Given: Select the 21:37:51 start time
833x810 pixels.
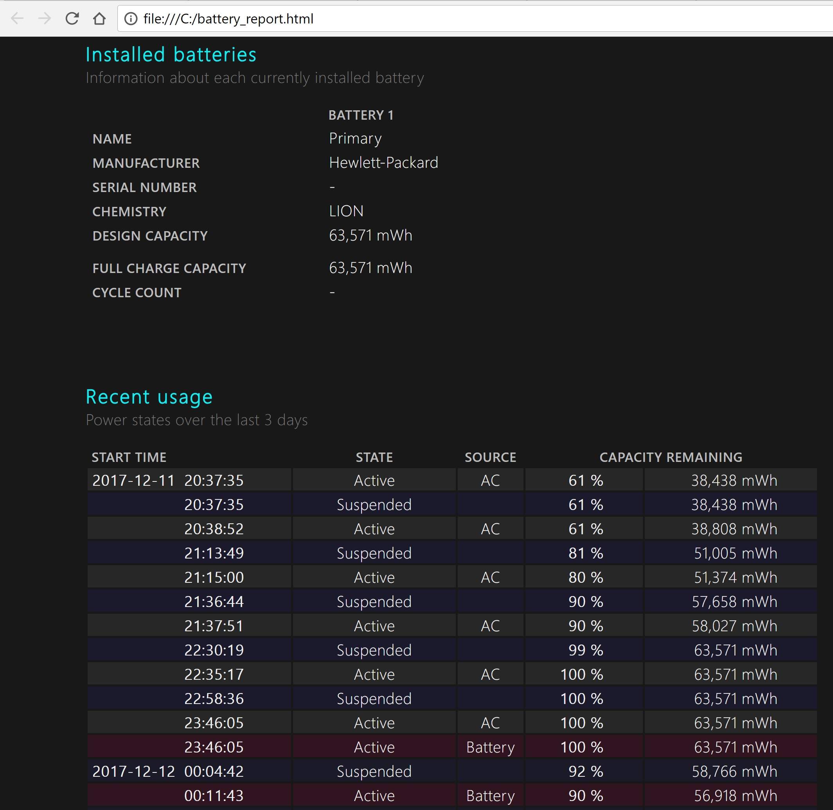Looking at the screenshot, I should coord(214,626).
